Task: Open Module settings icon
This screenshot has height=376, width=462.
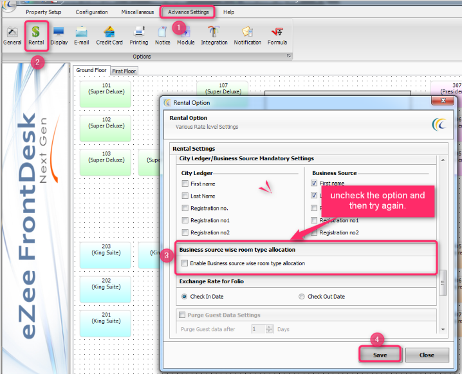Action: tap(185, 35)
